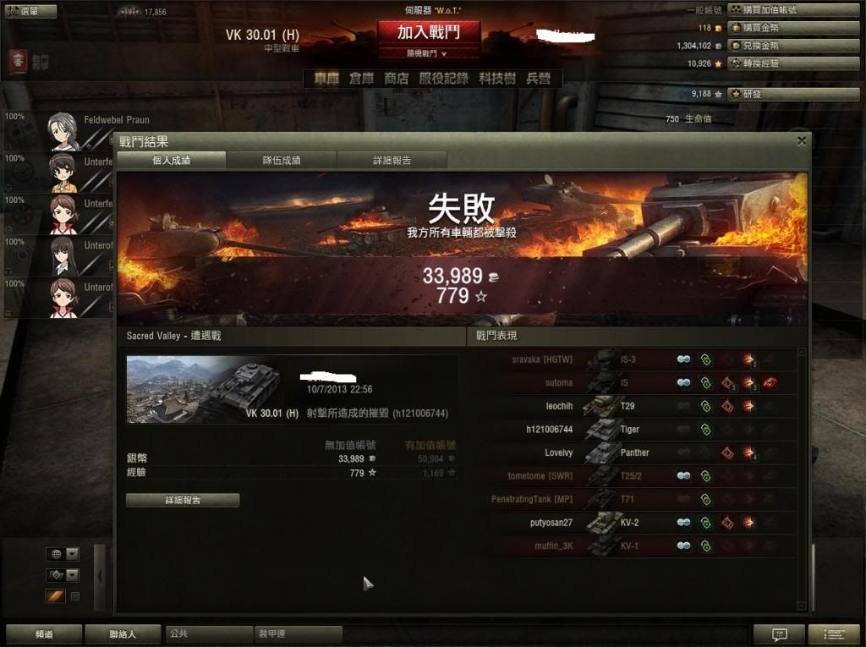866x647 pixels.
Task: Click the 公共 chat channel tab
Action: 210,633
